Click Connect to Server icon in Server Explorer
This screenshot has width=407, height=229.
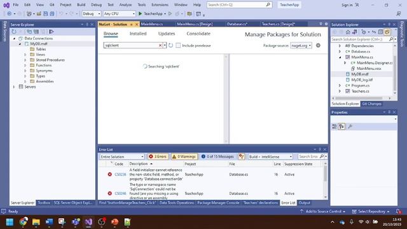[36, 32]
